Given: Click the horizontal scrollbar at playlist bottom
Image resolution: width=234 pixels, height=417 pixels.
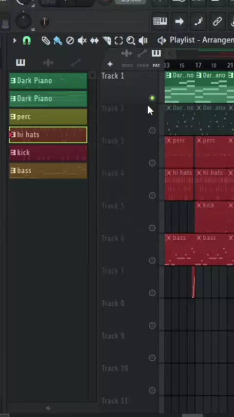Looking at the screenshot, I should coord(193,415).
